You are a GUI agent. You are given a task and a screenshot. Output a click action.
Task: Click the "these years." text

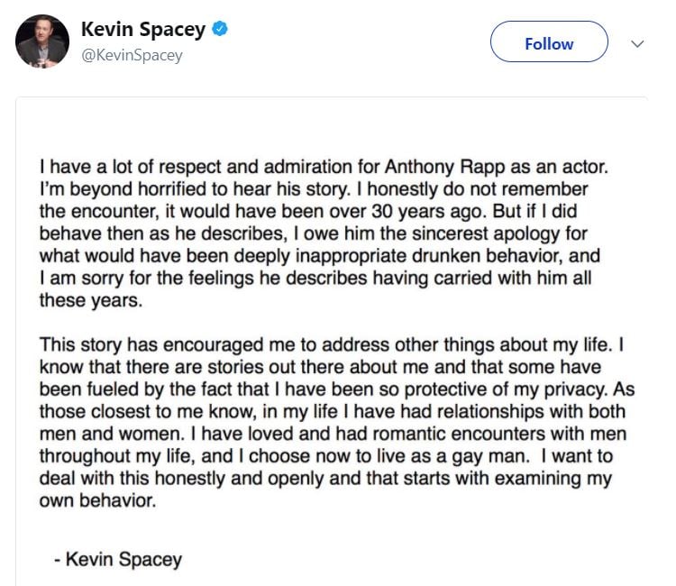point(90,301)
